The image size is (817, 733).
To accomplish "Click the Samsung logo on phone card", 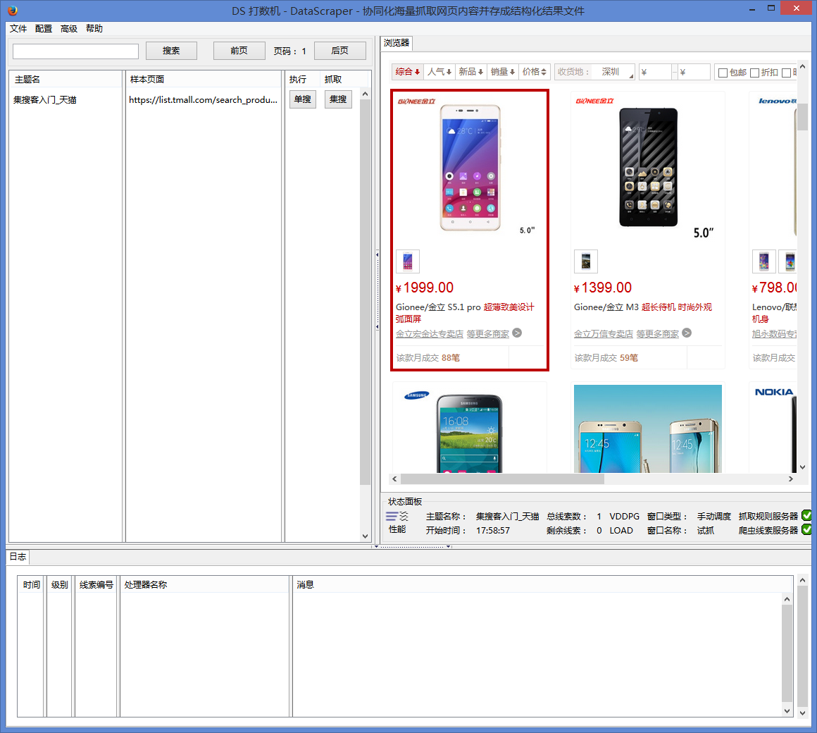I will pyautogui.click(x=417, y=395).
